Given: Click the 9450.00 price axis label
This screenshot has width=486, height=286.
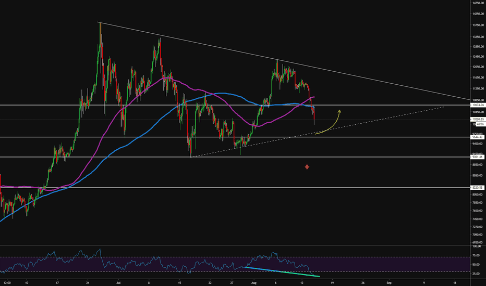Looking at the screenshot, I should [479, 144].
